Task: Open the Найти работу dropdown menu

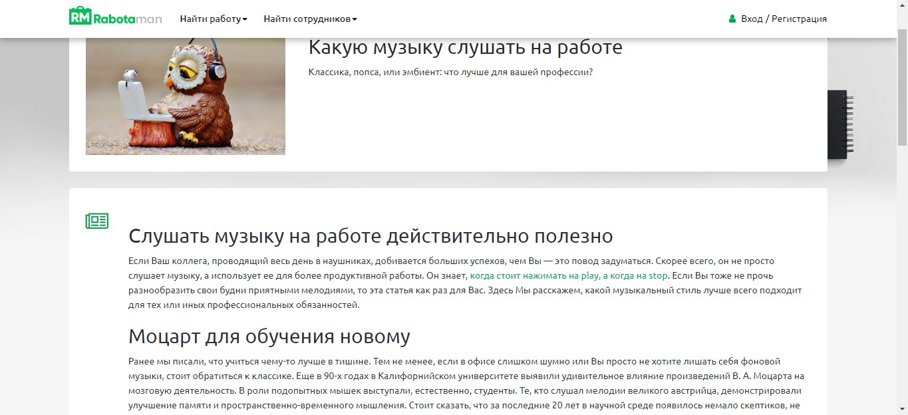Action: pos(214,19)
